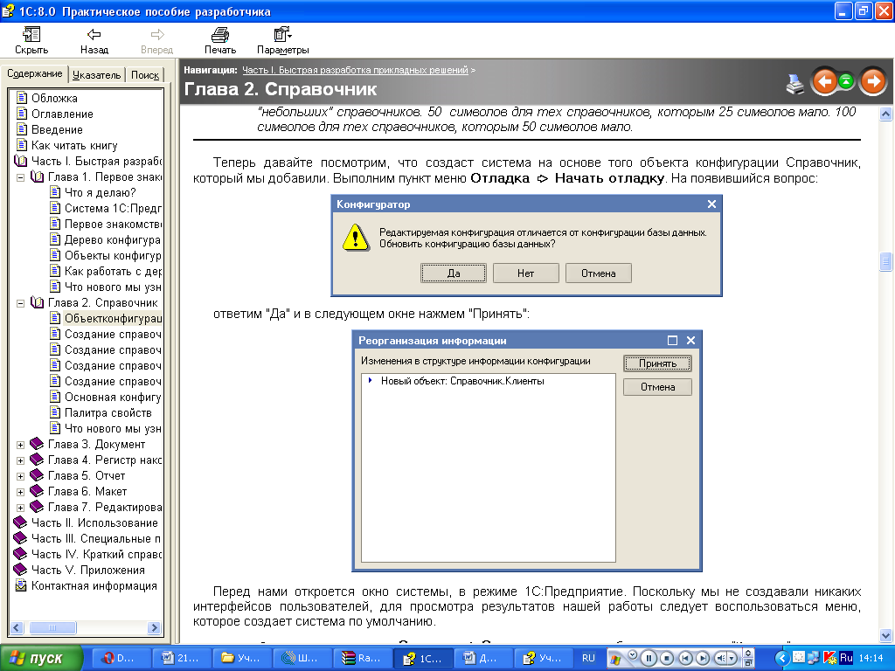Expand the Глава 4. Регистр node
The width and height of the screenshot is (895, 671).
point(21,460)
